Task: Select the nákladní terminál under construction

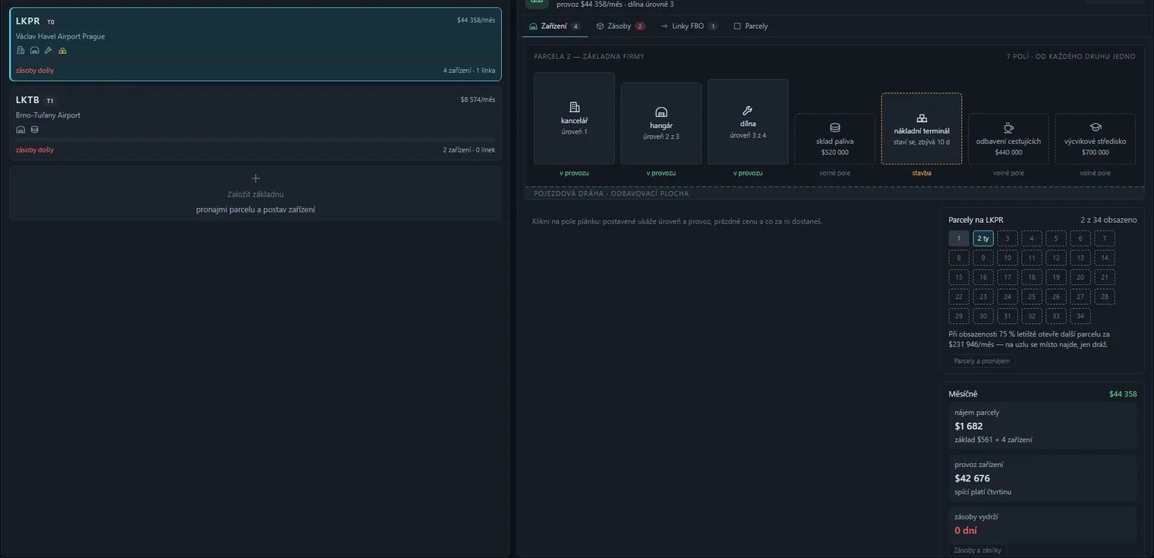Action: coord(922,129)
